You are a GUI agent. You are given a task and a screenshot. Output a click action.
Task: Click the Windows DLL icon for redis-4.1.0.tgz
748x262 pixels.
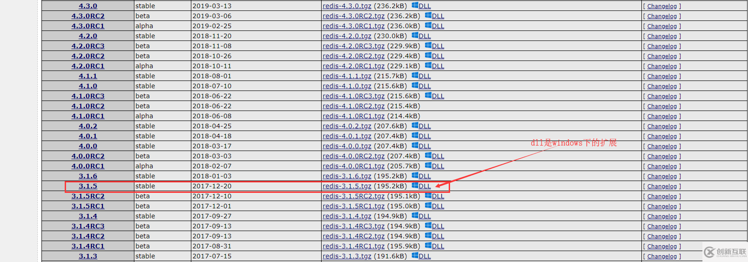[415, 86]
